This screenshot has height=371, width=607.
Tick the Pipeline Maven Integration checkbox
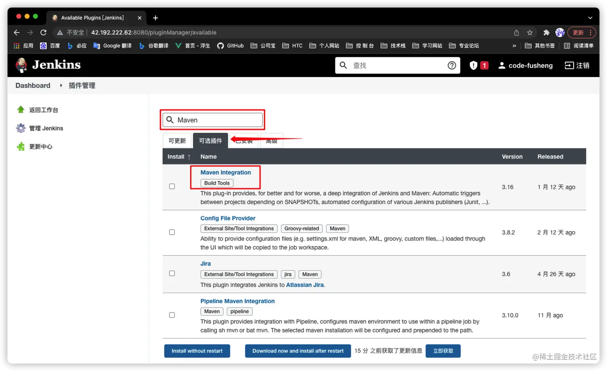point(172,315)
